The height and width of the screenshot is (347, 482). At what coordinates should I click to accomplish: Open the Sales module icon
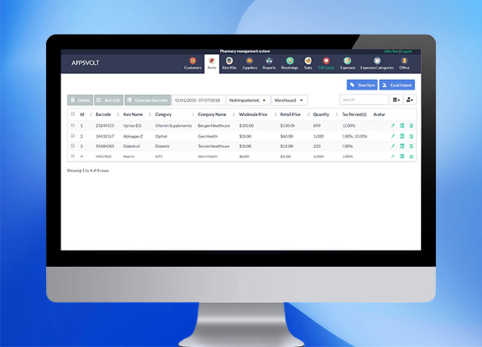pyautogui.click(x=308, y=62)
